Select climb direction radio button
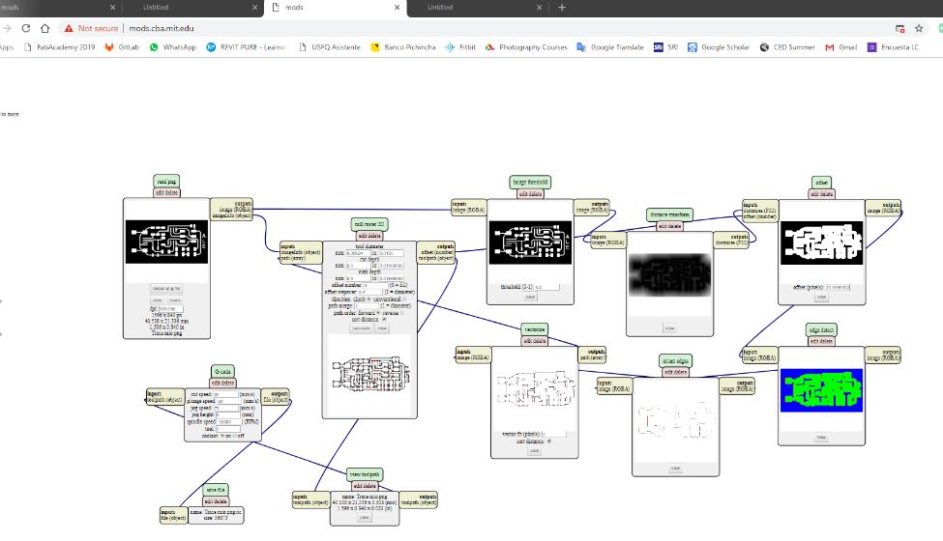The width and height of the screenshot is (943, 541). [x=368, y=299]
